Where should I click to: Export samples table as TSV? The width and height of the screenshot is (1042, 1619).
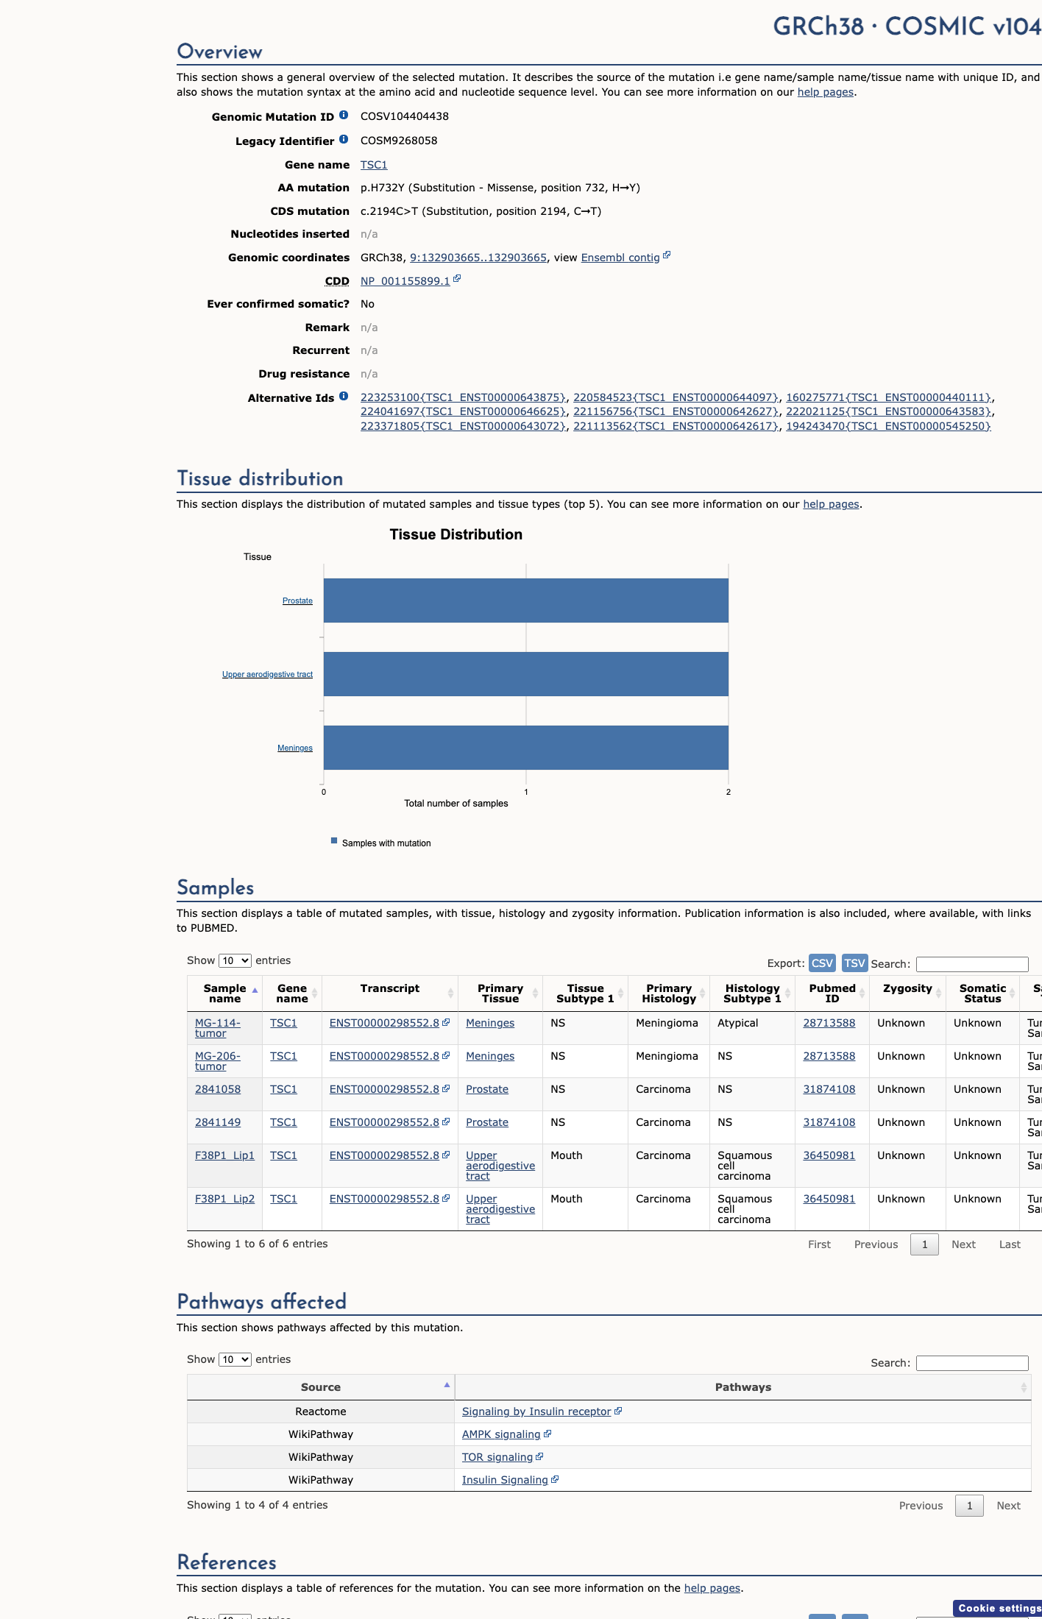(x=854, y=963)
